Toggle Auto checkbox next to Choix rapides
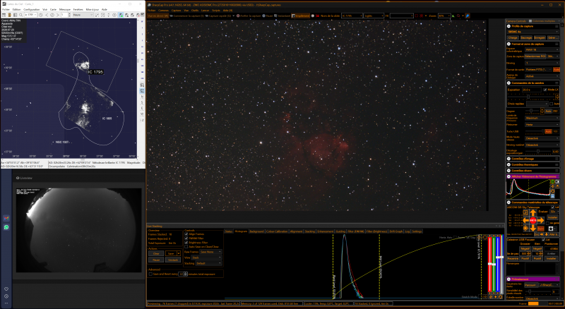This screenshot has width=565, height=309. (551, 104)
